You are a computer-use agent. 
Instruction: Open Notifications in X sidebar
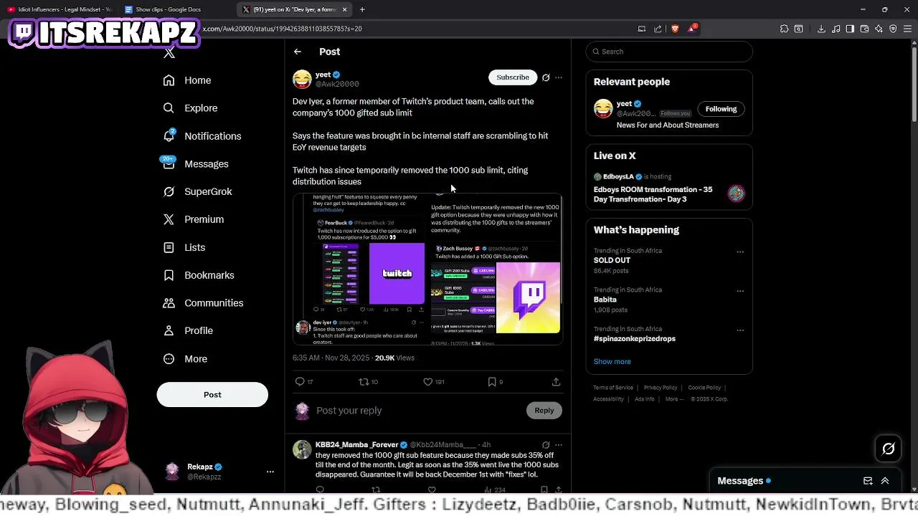[x=202, y=136]
